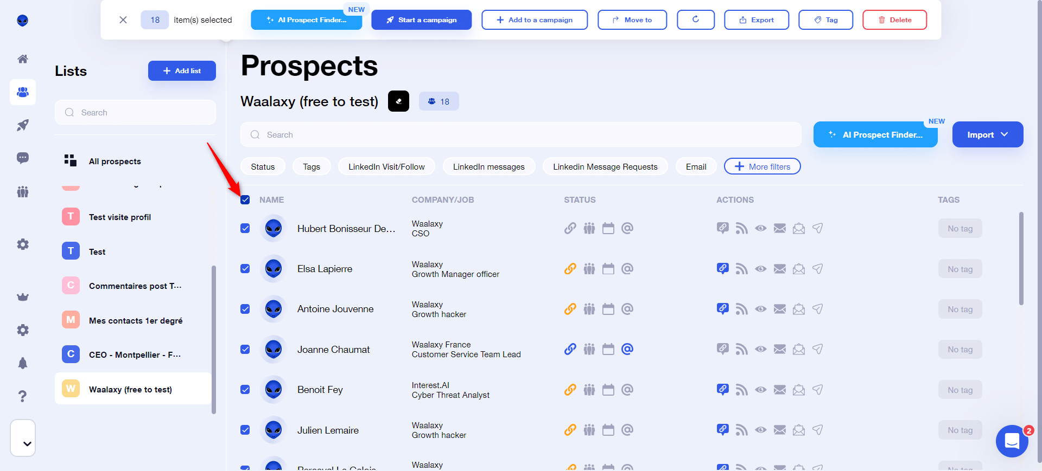Screen dimensions: 1042x471
Task: Open the Import dropdown
Action: (x=987, y=135)
